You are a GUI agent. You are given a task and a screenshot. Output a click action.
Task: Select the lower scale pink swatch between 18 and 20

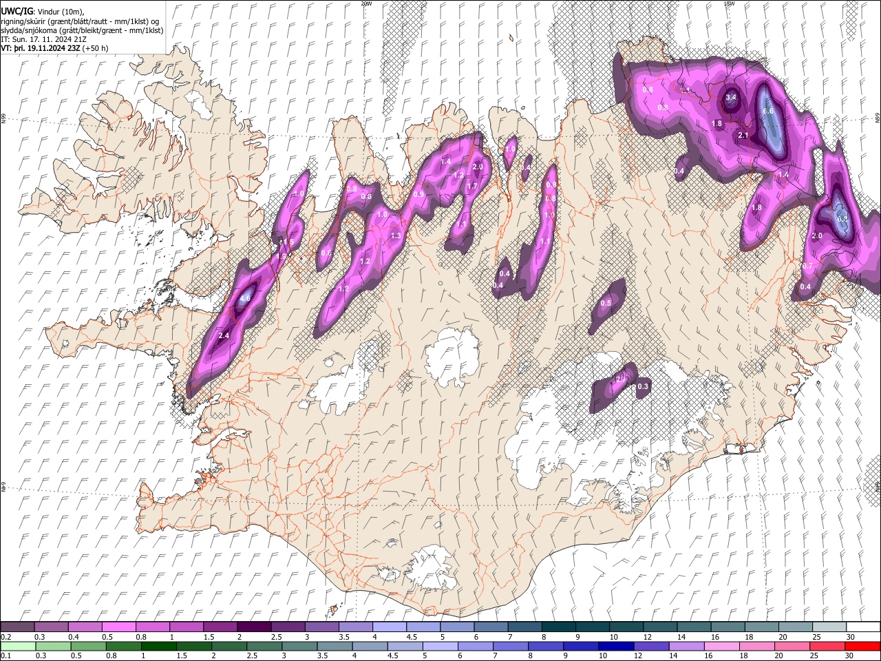(756, 647)
